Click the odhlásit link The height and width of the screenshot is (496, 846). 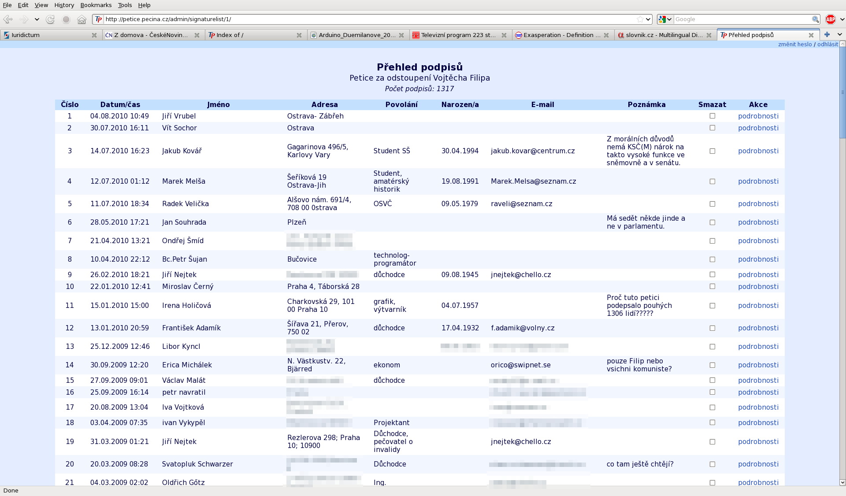coord(827,44)
